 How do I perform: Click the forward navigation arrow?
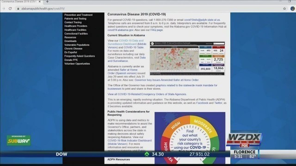pos(4,9)
